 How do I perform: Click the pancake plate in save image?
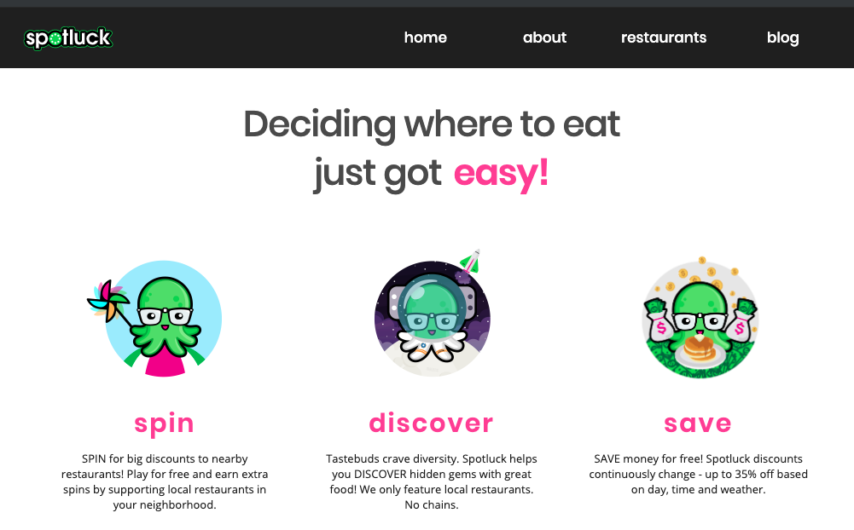click(700, 352)
